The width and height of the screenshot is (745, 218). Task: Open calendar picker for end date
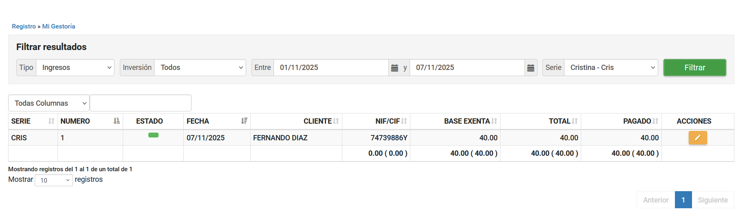click(x=530, y=68)
